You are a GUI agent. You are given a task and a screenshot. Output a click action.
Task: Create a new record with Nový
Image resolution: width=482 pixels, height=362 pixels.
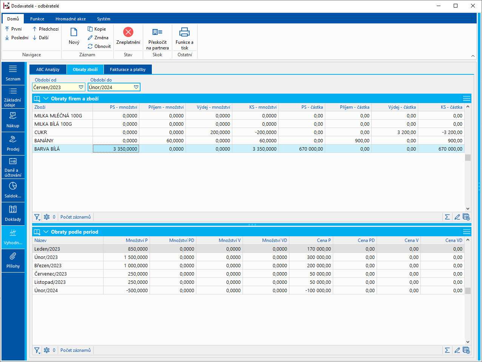pos(74,36)
